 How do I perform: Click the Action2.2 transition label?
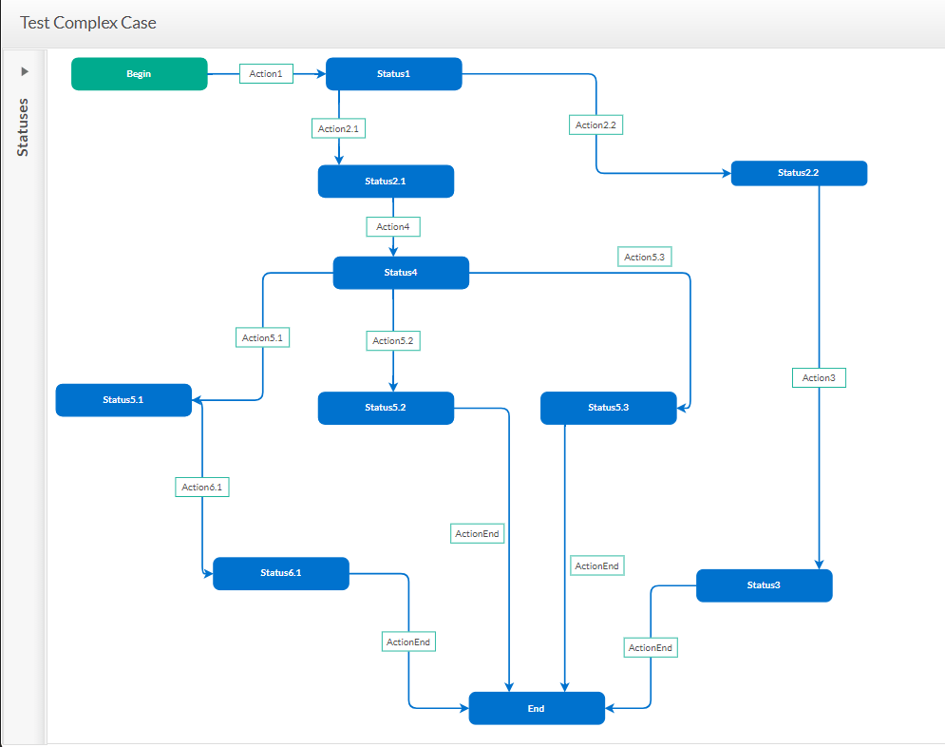tap(596, 125)
